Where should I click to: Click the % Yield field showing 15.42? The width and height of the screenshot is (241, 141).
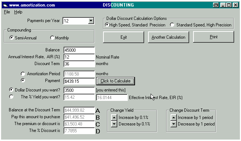(x=79, y=97)
